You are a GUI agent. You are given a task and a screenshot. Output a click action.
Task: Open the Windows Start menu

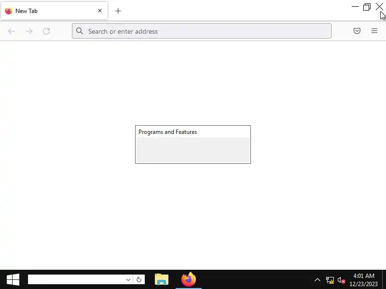coord(13,280)
